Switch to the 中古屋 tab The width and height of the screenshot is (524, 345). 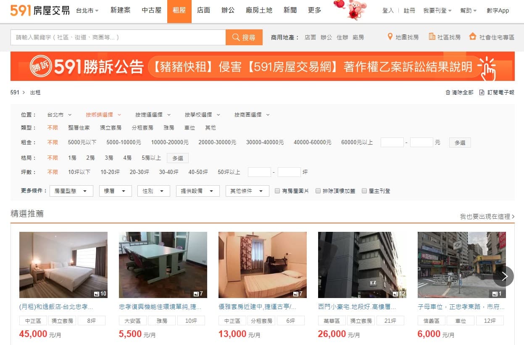point(152,10)
